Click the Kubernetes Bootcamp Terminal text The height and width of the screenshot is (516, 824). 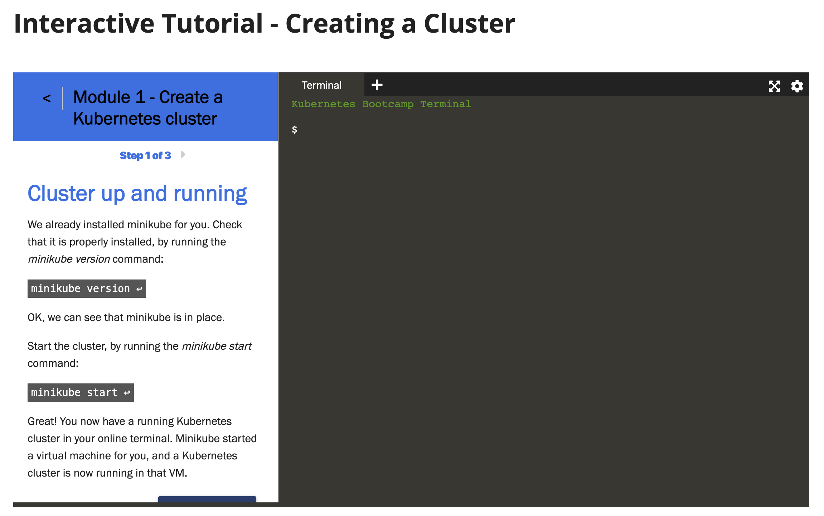381,104
